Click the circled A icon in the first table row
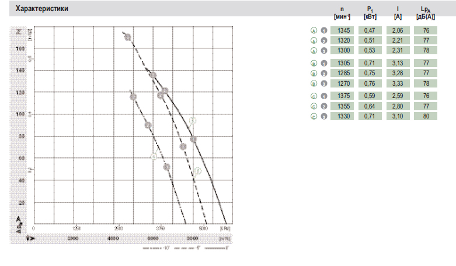Image resolution: width=456 pixels, height=266 pixels. click(314, 30)
